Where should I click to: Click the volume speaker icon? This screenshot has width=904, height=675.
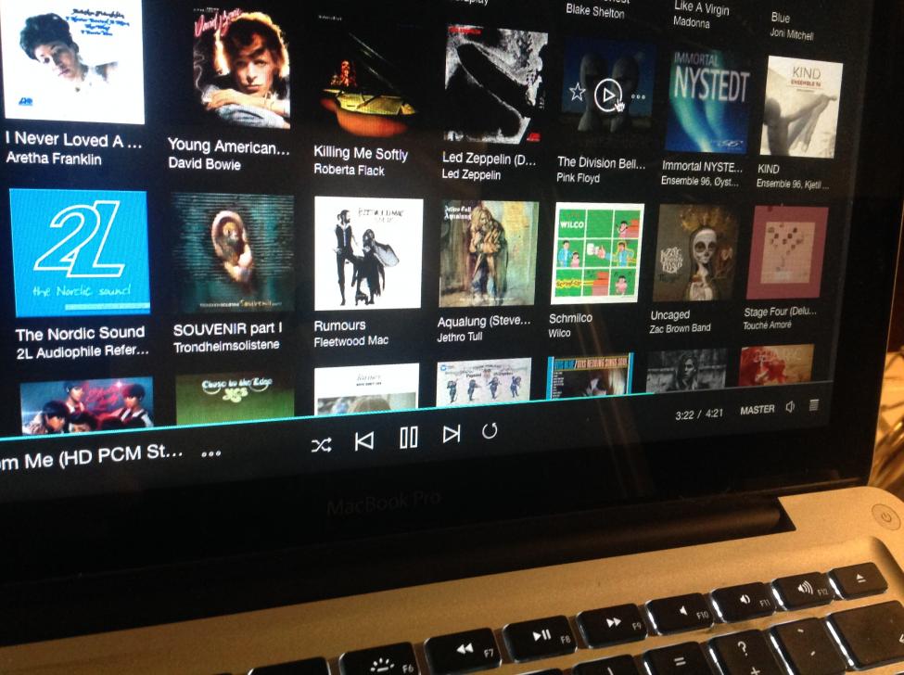pyautogui.click(x=790, y=408)
